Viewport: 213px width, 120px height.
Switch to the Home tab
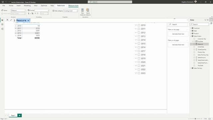click(11, 6)
